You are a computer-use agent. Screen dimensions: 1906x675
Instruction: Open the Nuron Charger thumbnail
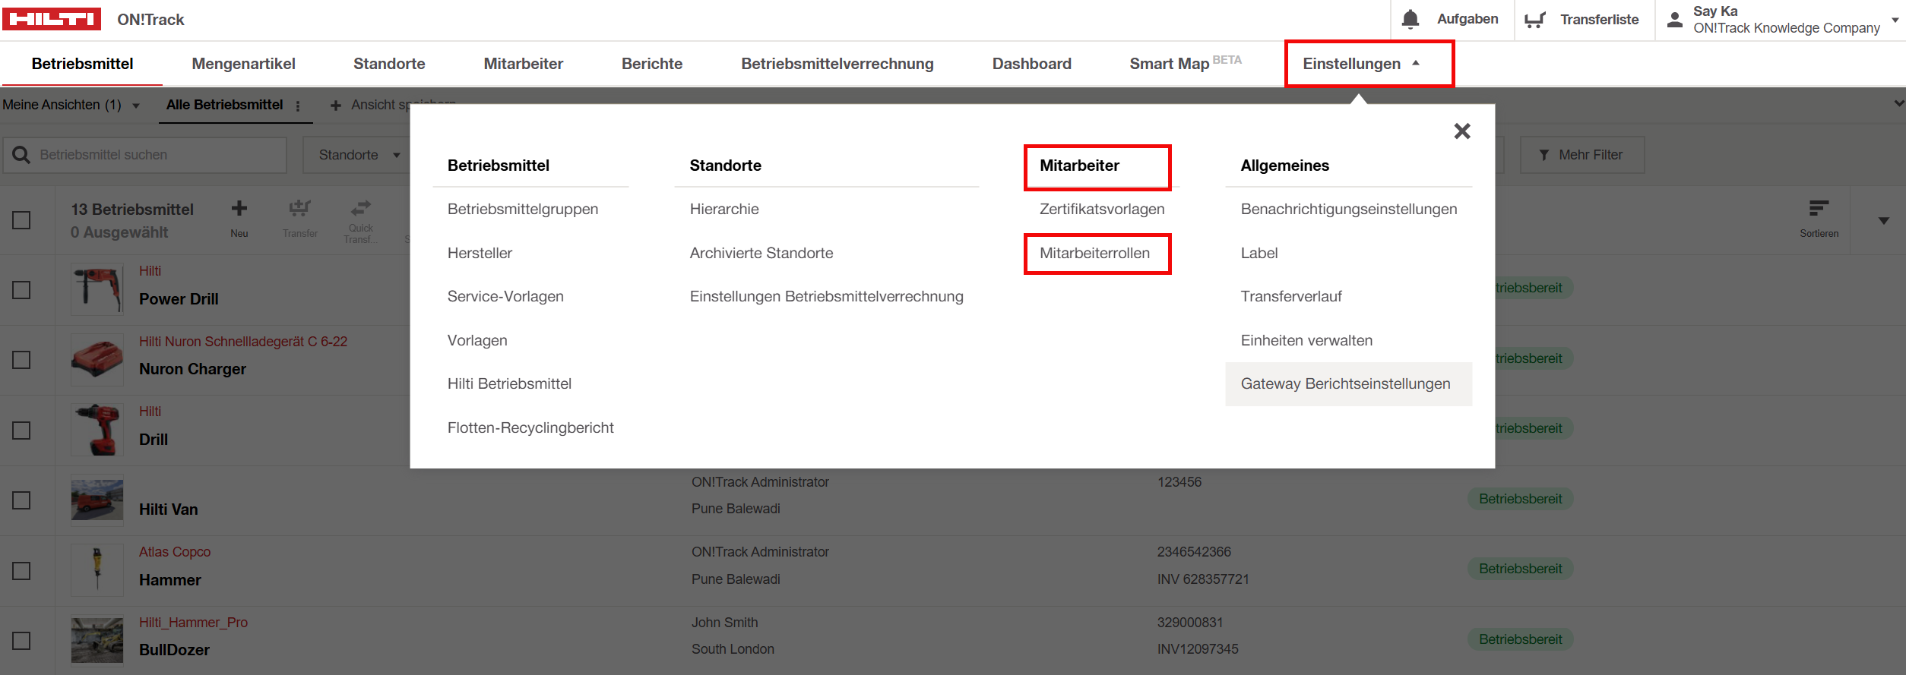pyautogui.click(x=97, y=359)
